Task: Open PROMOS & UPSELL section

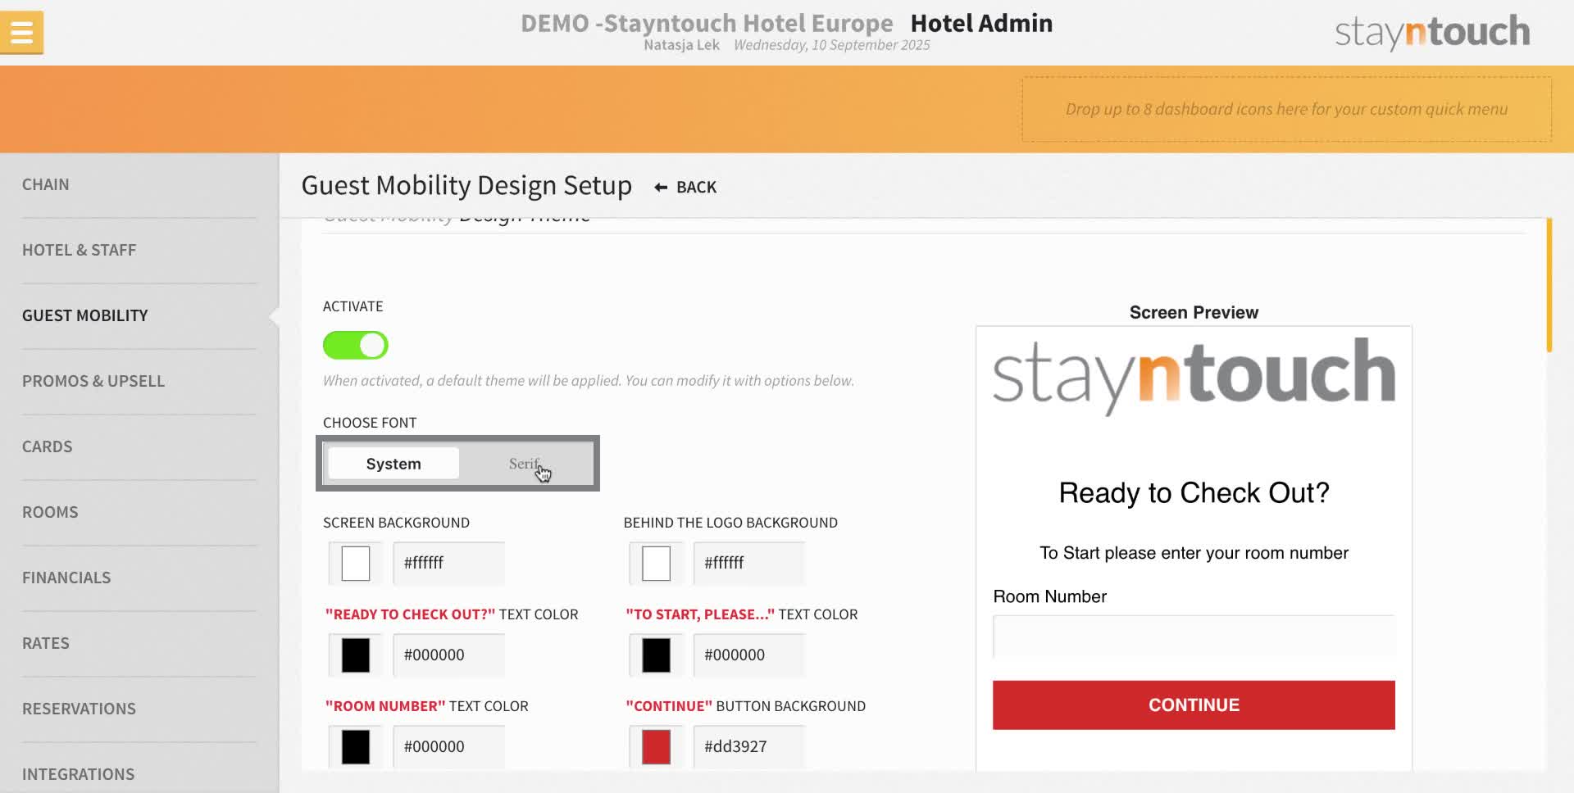Action: coord(93,382)
